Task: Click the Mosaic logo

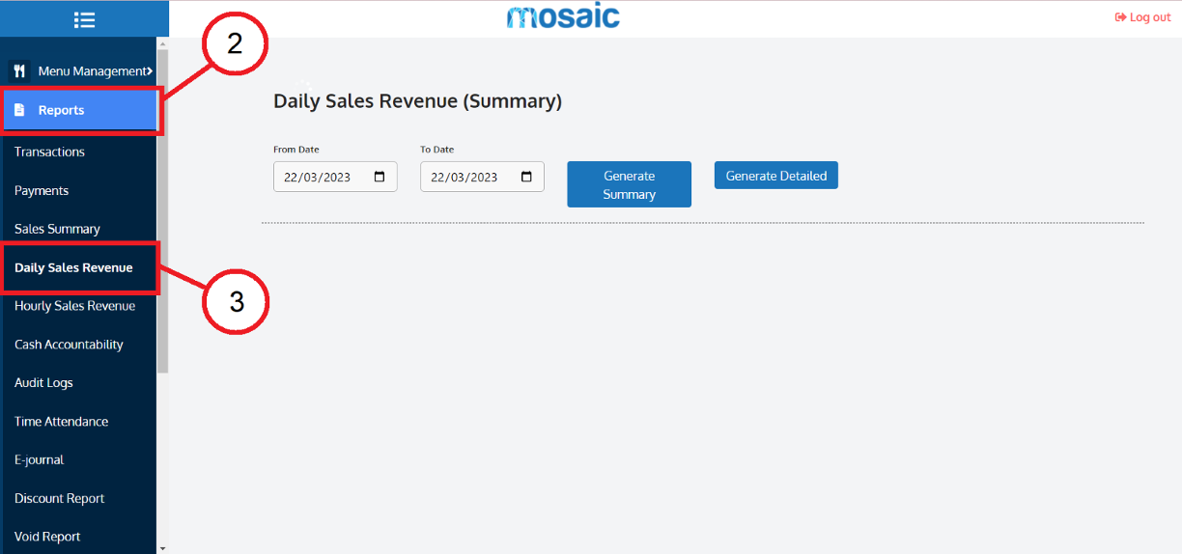Action: (x=563, y=16)
